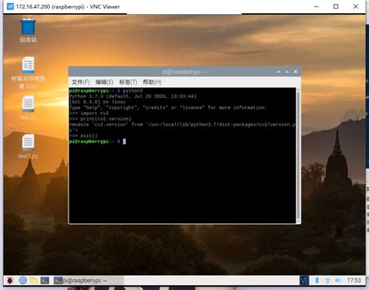Maximize the VNC Viewer window
Viewport: 369px width, 290px height.
pyautogui.click(x=336, y=6)
